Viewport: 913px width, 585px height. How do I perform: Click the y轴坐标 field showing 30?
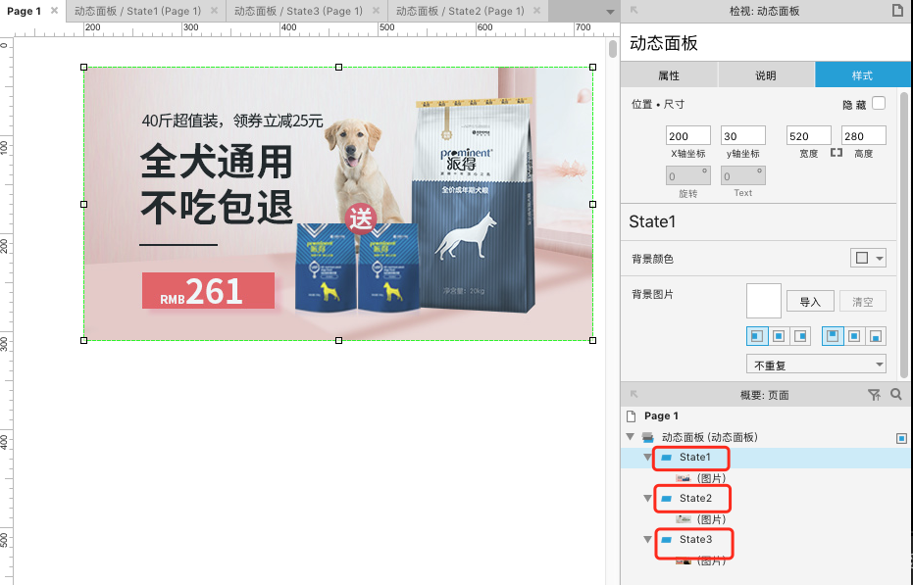(743, 135)
